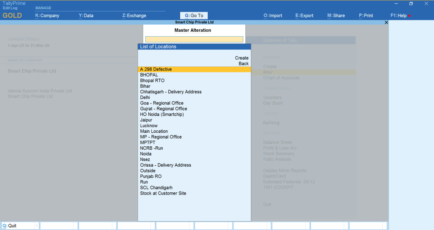This screenshot has height=230, width=434.
Task: Pick Stock at Customer Site location
Action: [163, 193]
